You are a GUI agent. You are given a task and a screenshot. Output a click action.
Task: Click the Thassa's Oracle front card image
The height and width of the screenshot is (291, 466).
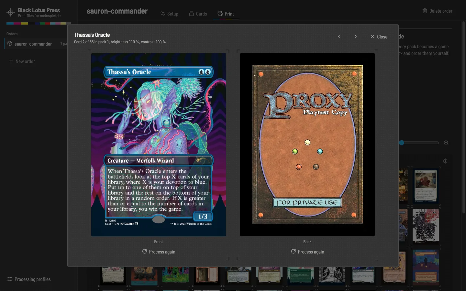pos(159,145)
